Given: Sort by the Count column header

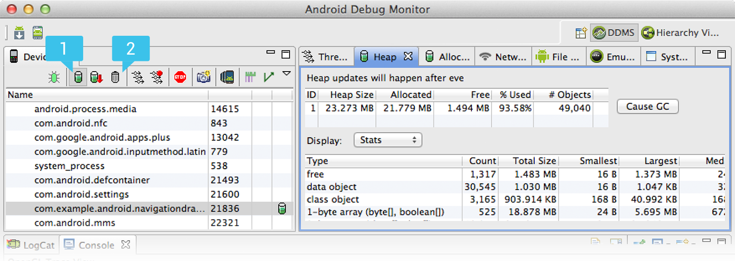Looking at the screenshot, I should (x=480, y=161).
